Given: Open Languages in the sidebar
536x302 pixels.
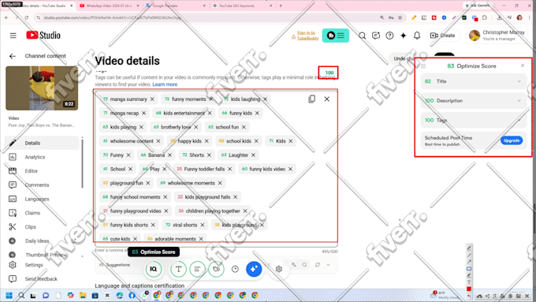Looking at the screenshot, I should [x=43, y=199].
